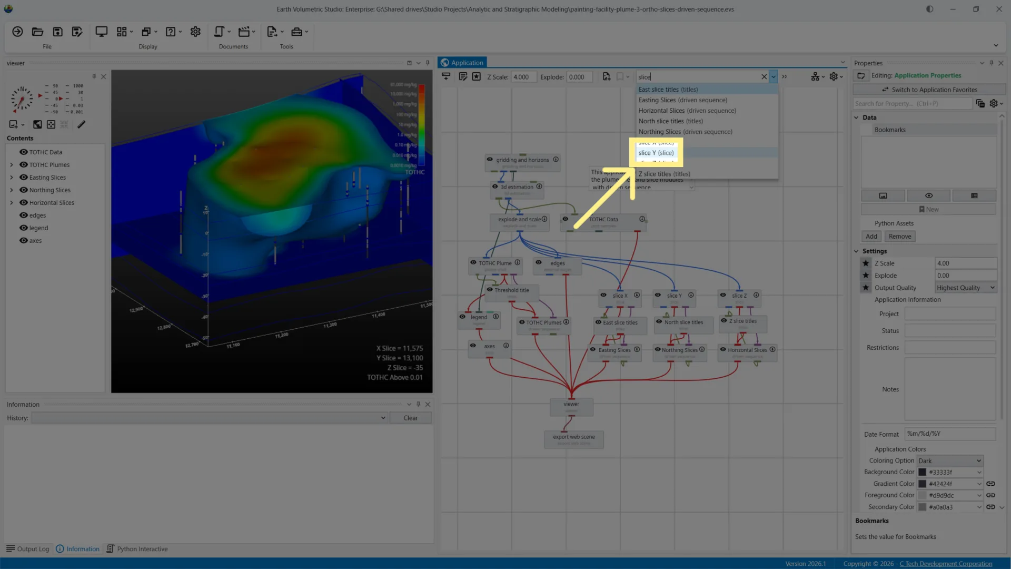This screenshot has width=1011, height=569.
Task: Toggle the star favorite for Z Scale
Action: click(x=866, y=263)
